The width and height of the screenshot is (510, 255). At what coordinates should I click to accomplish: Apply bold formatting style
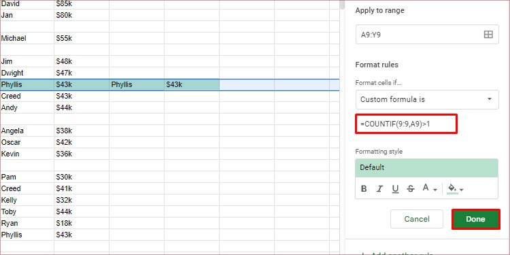pos(364,188)
